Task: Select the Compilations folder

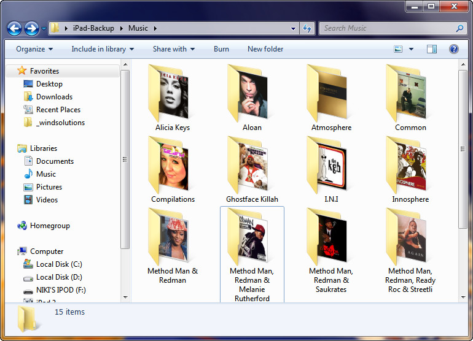Action: (173, 170)
